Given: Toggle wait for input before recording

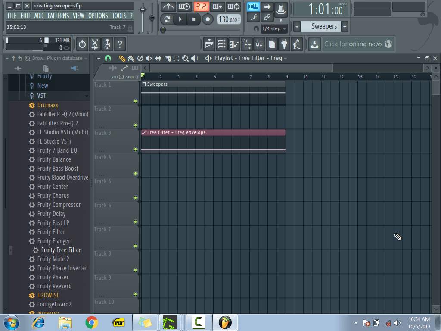Looking at the screenshot, I should (x=184, y=6).
